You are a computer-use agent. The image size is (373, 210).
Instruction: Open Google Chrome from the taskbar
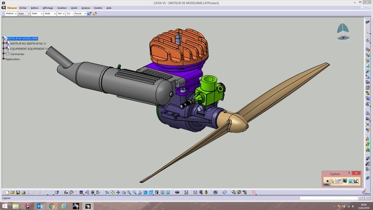click(x=52, y=206)
